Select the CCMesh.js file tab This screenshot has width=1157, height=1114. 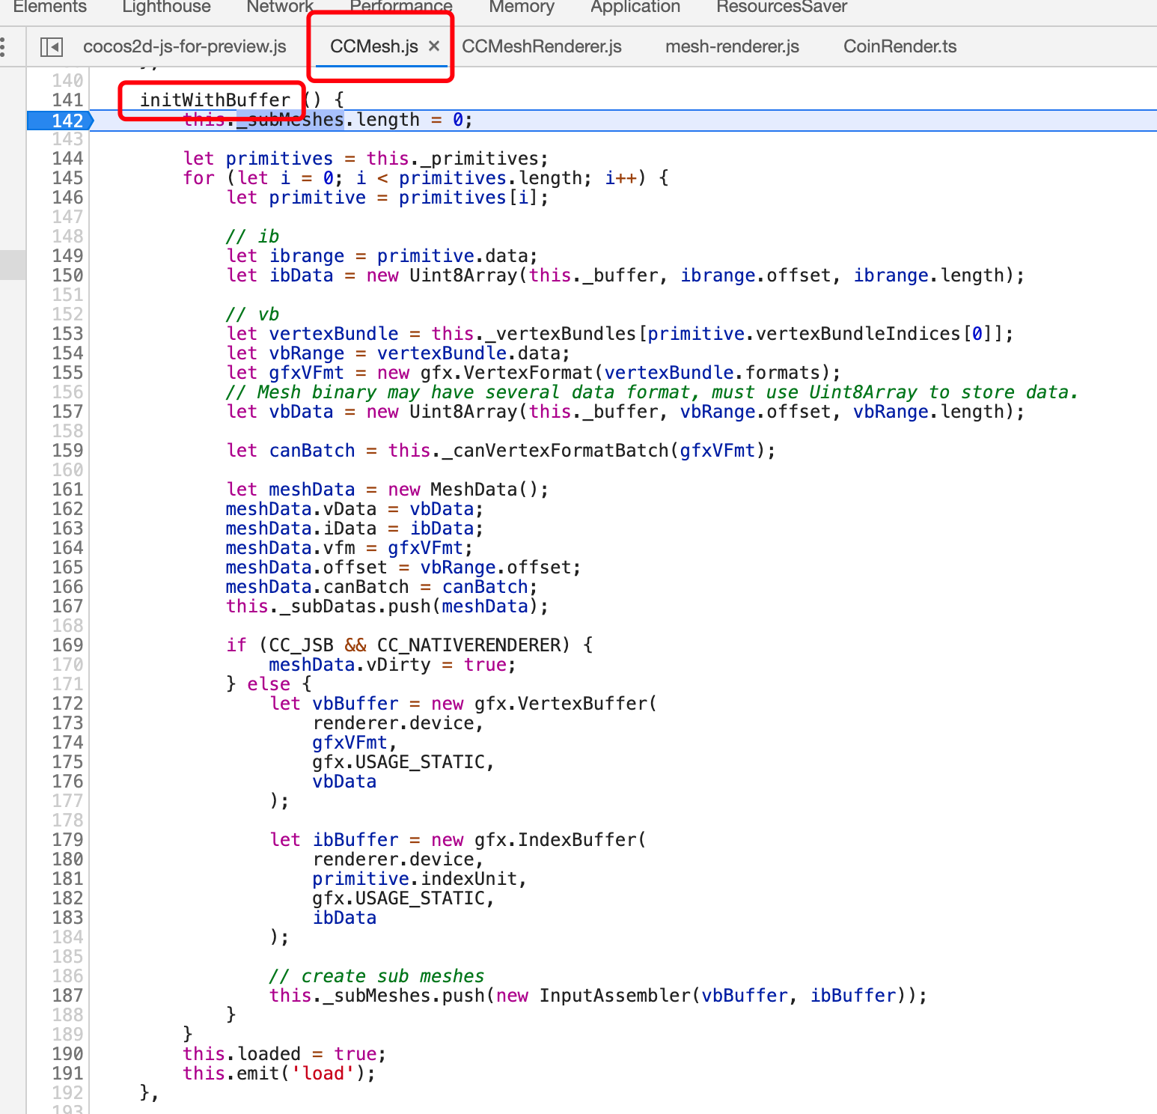373,46
